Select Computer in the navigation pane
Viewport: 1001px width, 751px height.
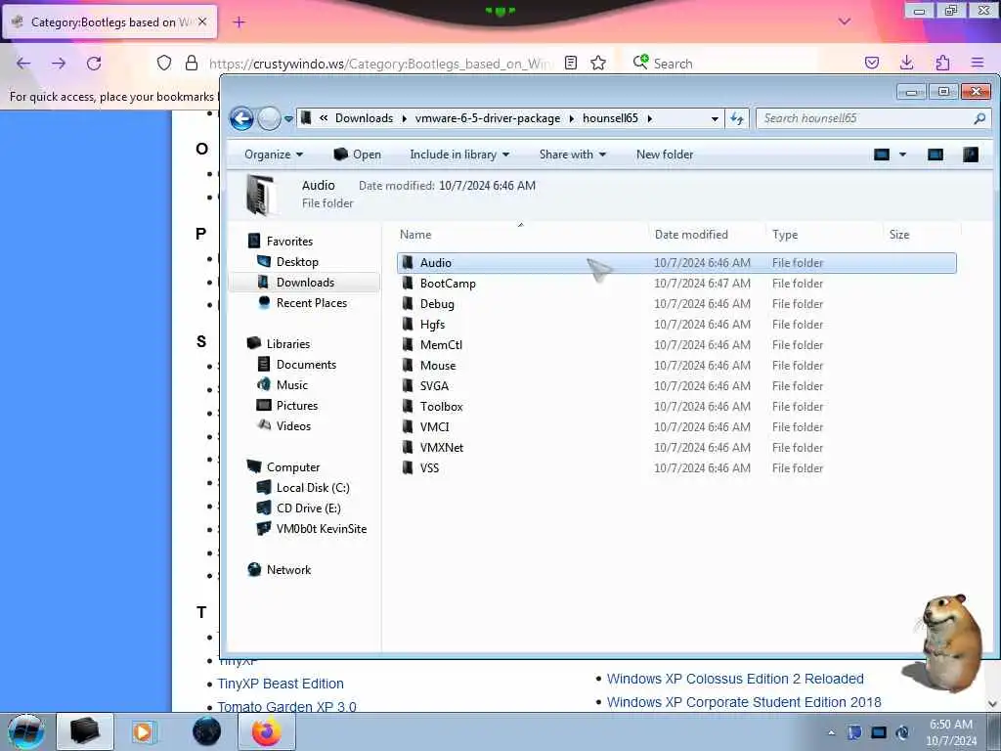pyautogui.click(x=292, y=467)
